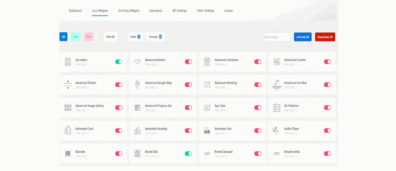396x171 pixels.
Task: Turn on the Advanced Counter switch
Action: (x=328, y=62)
